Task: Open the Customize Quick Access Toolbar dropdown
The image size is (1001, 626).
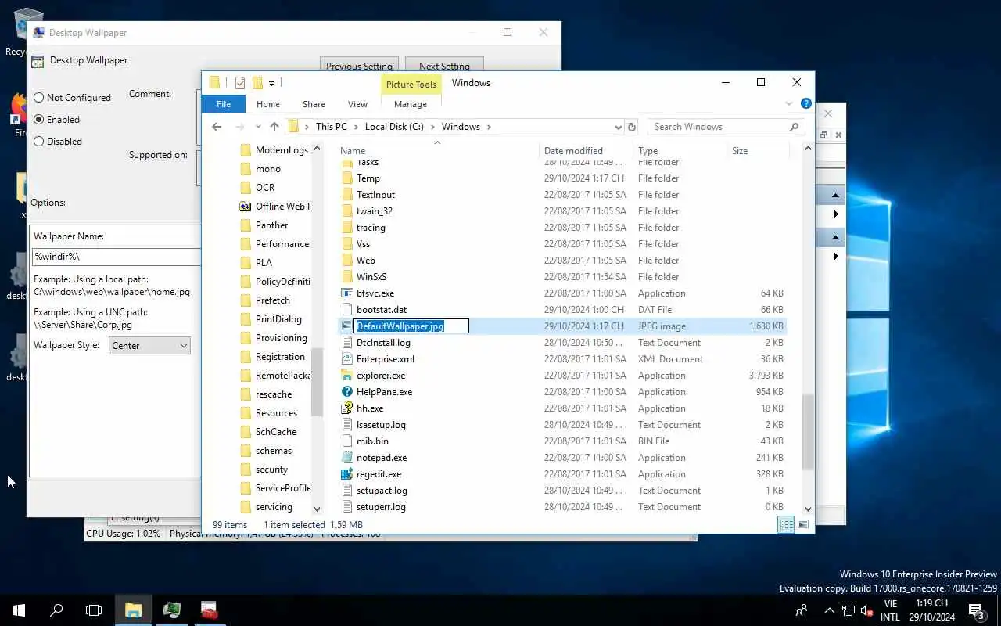Action: (x=271, y=83)
